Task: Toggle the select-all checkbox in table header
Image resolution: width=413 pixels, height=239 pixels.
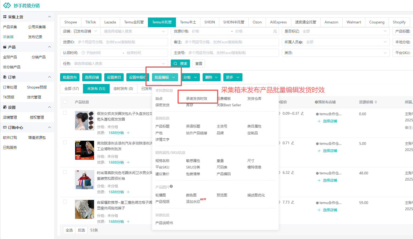Action: tap(65, 102)
